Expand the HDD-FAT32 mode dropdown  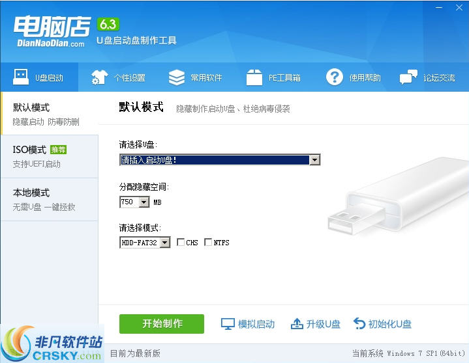pyautogui.click(x=164, y=243)
